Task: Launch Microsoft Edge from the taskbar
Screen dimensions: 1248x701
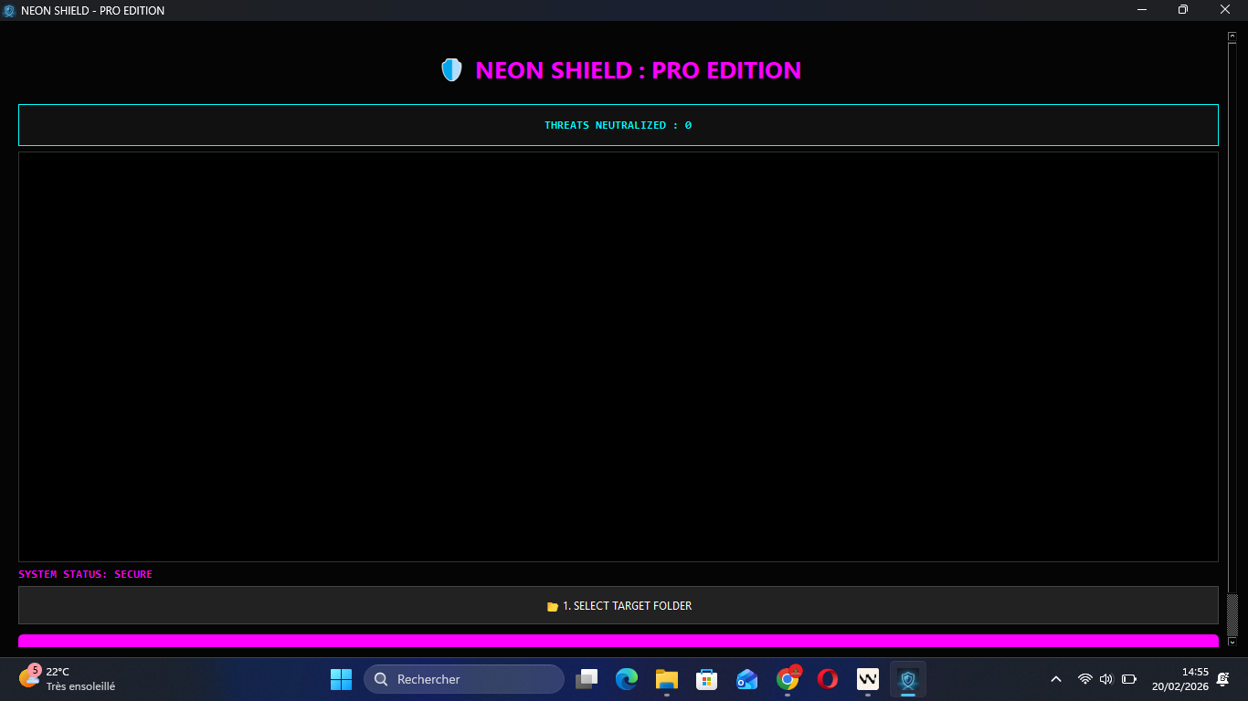Action: pyautogui.click(x=626, y=679)
